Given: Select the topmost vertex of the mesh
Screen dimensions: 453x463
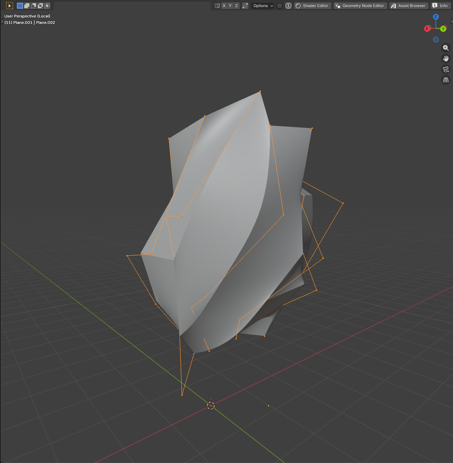Looking at the screenshot, I should pyautogui.click(x=260, y=91).
